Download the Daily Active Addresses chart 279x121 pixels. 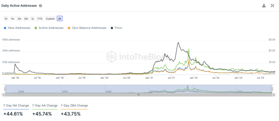coord(264,6)
